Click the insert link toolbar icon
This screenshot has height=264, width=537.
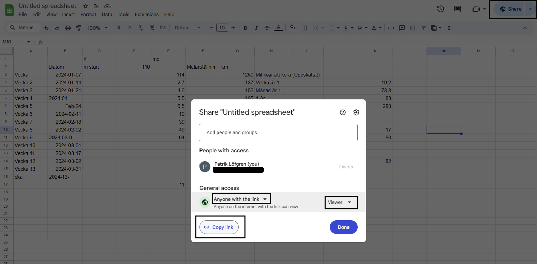tap(391, 28)
